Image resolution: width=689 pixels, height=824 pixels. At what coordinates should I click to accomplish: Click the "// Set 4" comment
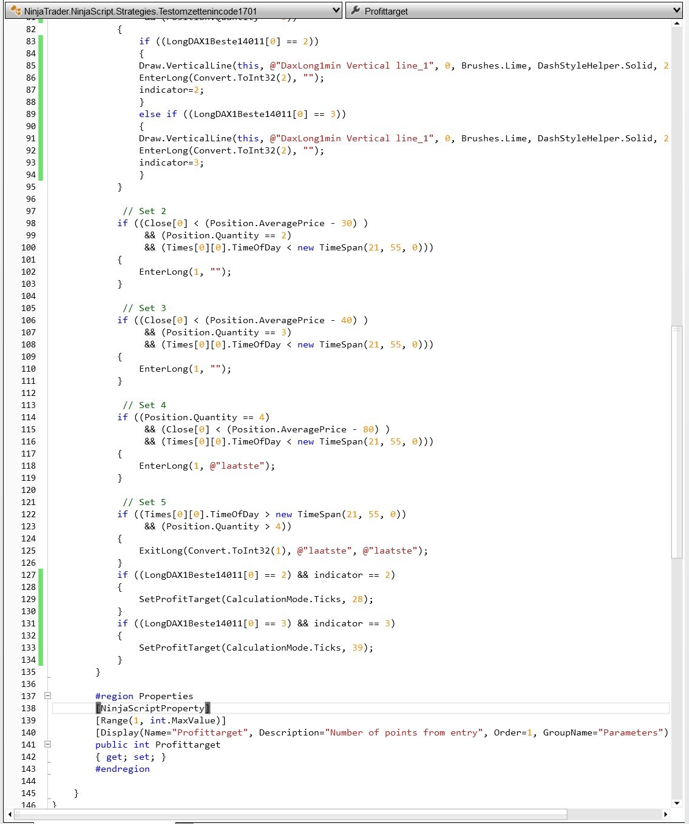pos(144,405)
